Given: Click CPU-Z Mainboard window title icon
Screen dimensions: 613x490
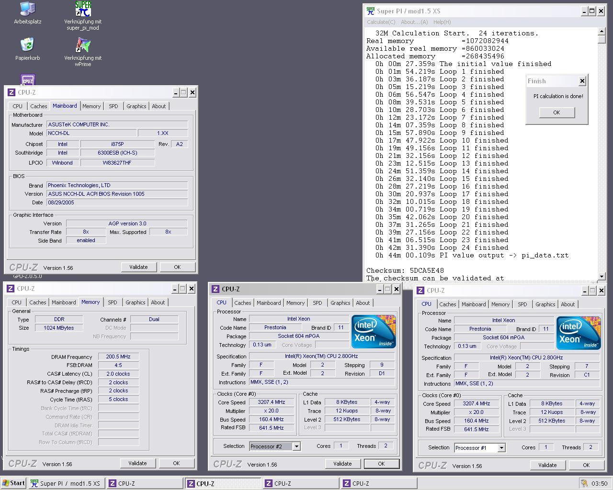Looking at the screenshot, I should click(11, 92).
